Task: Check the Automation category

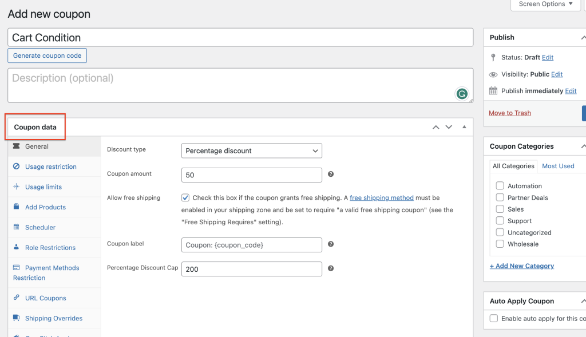Action: [500, 186]
